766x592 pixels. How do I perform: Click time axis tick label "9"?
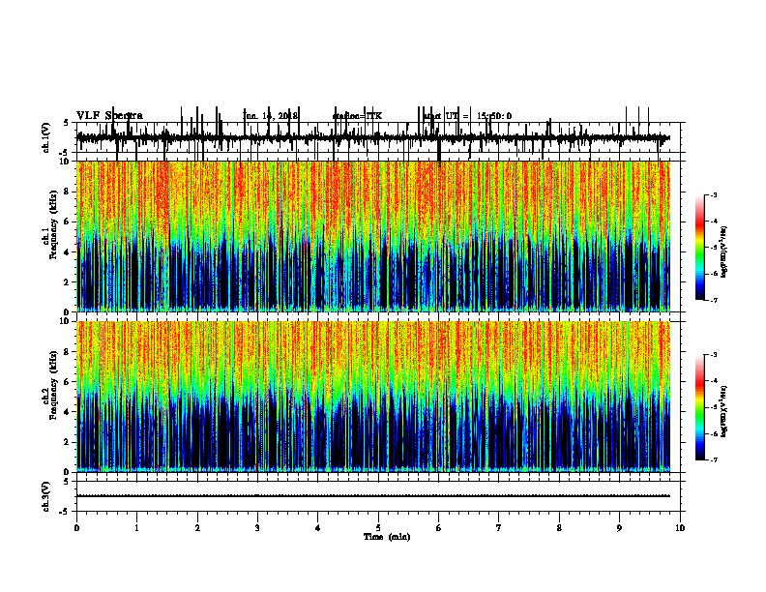[619, 528]
